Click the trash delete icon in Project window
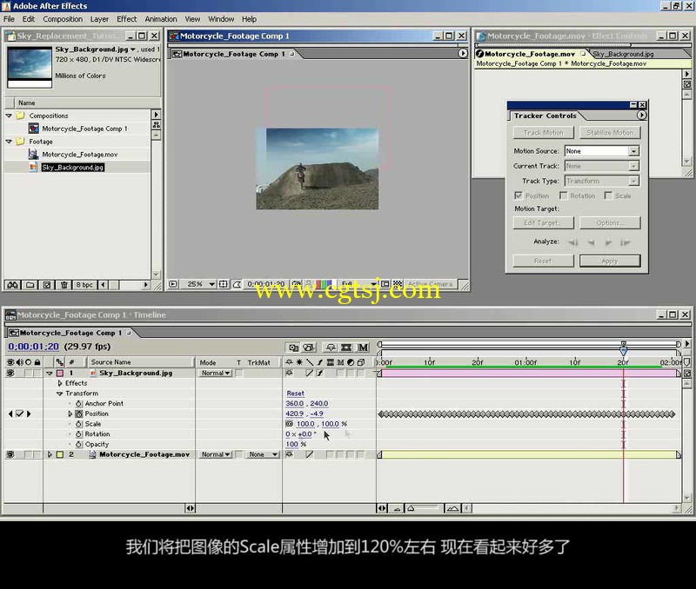This screenshot has width=696, height=589. click(64, 285)
